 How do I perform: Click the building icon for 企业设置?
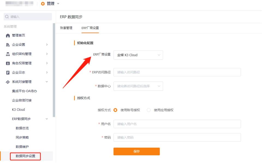8,45
